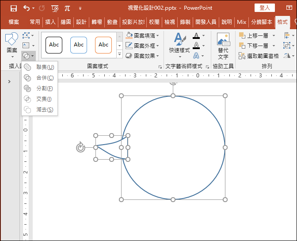The image size is (297, 241).
Task: Open the text effects dropdown
Action: tap(203, 56)
